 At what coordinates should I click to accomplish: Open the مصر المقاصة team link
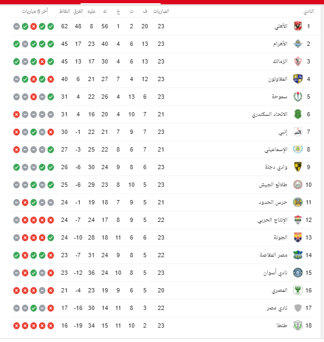274,255
